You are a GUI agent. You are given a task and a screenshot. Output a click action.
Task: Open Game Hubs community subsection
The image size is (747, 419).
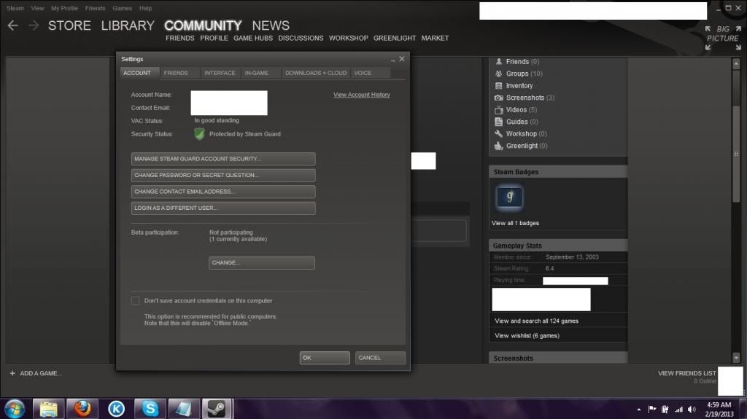[253, 38]
